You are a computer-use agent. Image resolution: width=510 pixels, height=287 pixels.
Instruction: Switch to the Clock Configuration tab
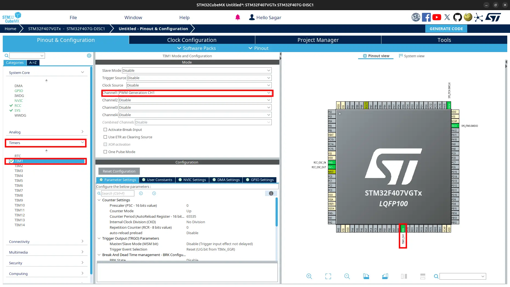(192, 40)
